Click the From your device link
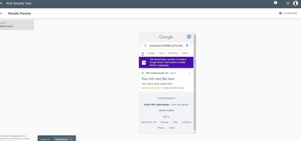Screen dimensions: 301x141 180,105
